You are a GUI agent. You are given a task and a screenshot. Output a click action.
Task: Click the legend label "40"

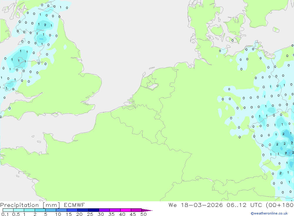(x=122, y=214)
